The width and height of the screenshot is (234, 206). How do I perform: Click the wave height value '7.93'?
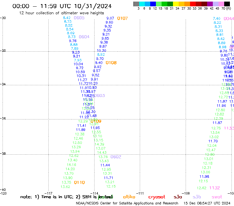pyautogui.click(x=78, y=60)
